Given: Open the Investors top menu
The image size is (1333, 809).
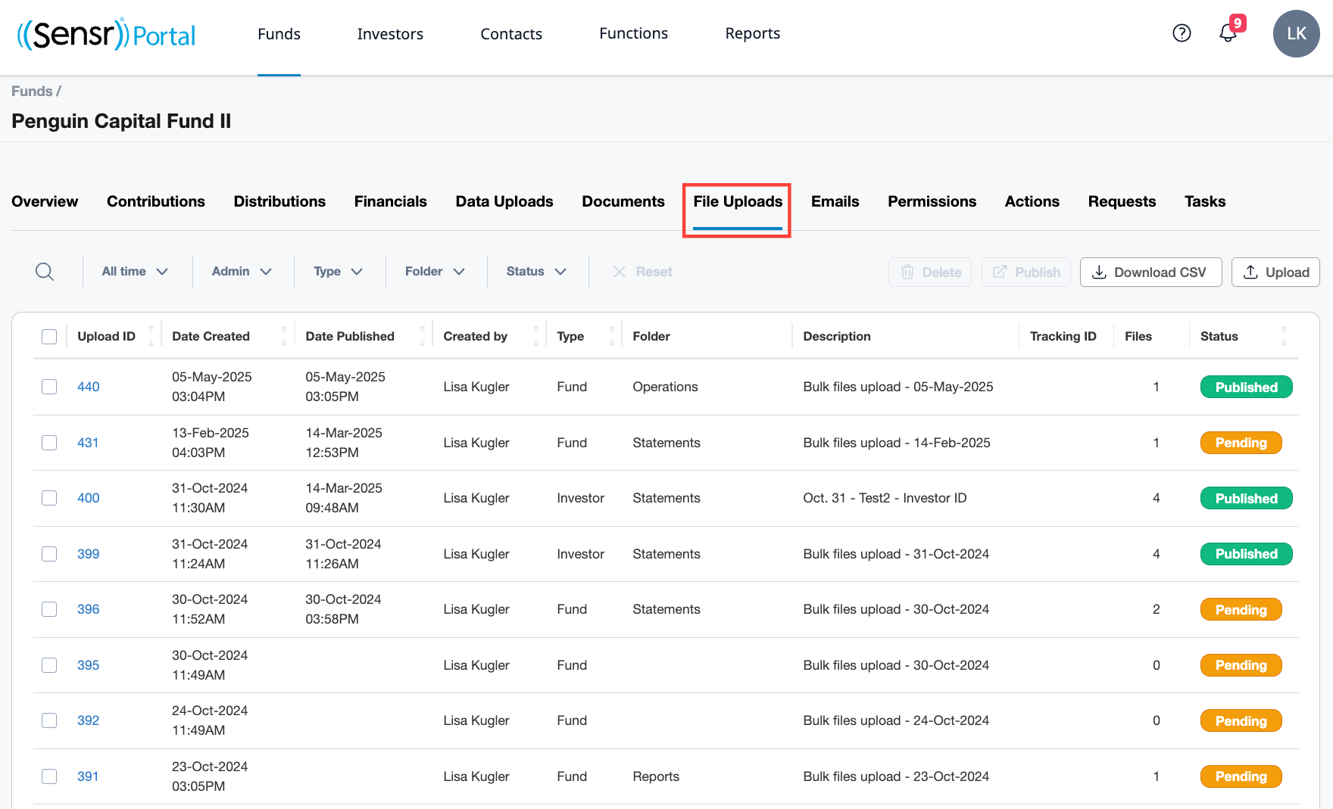Looking at the screenshot, I should [x=390, y=34].
